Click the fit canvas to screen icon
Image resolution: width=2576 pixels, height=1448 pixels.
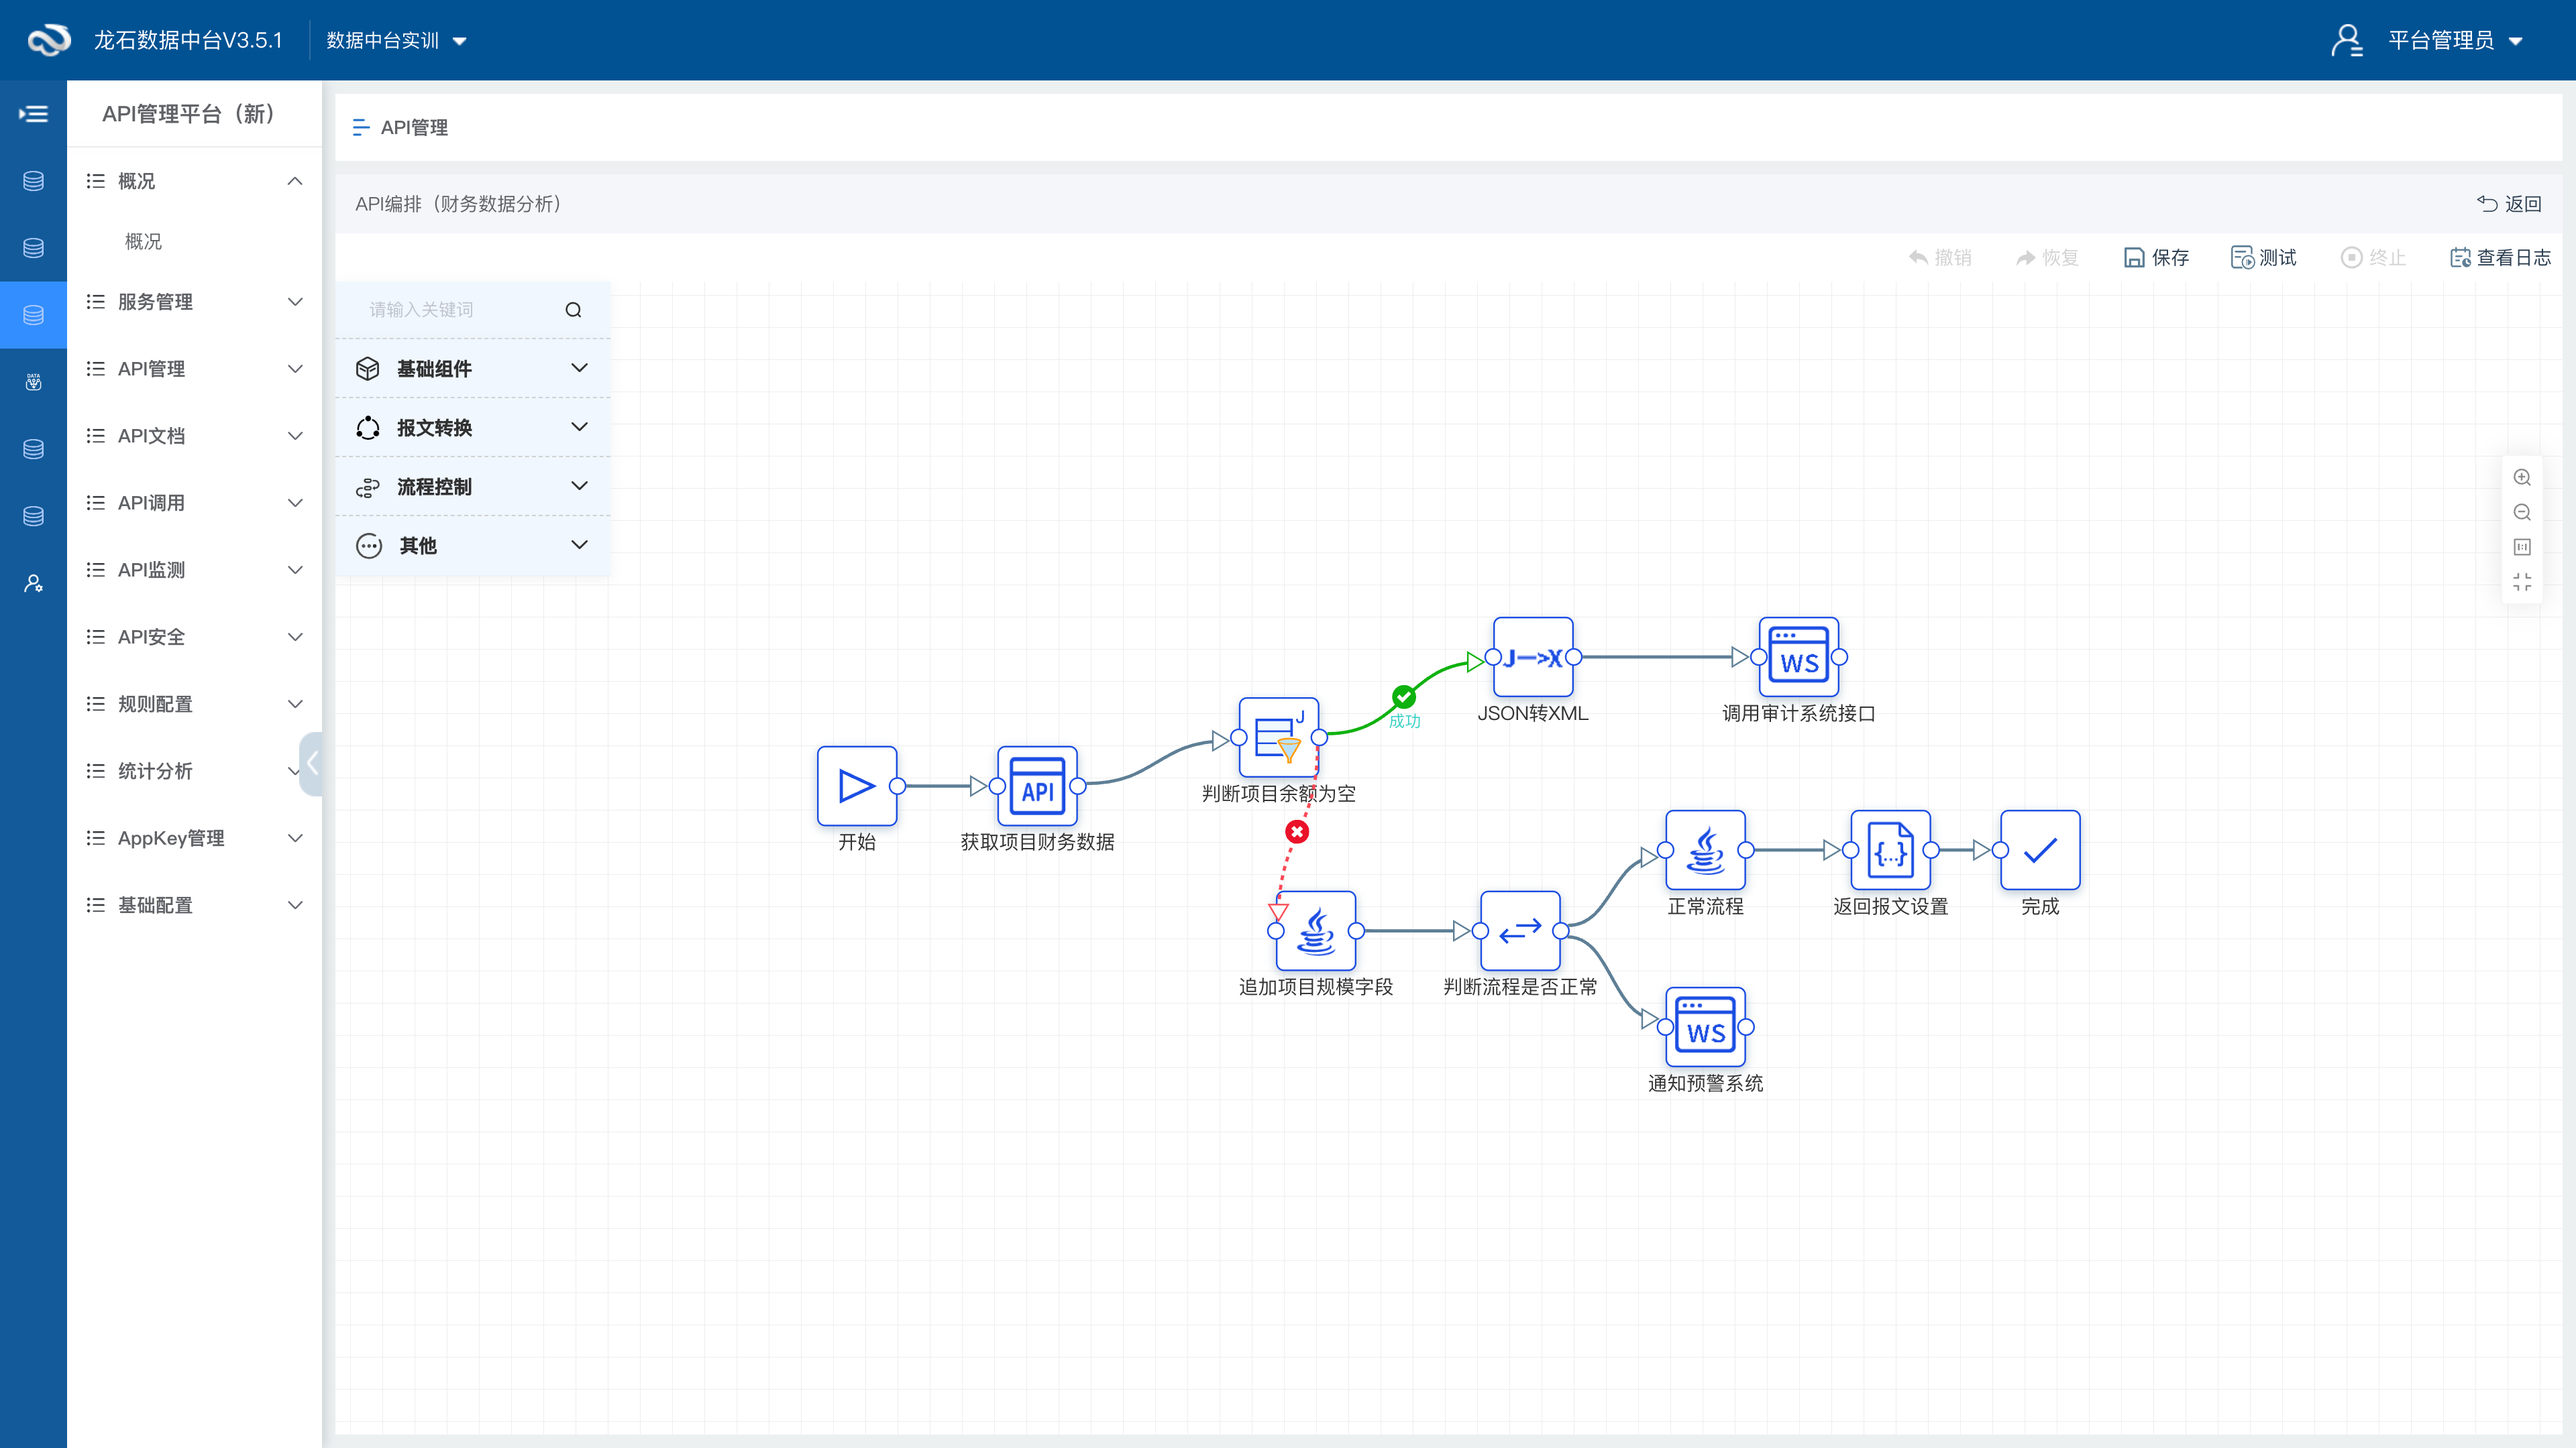coord(2522,582)
